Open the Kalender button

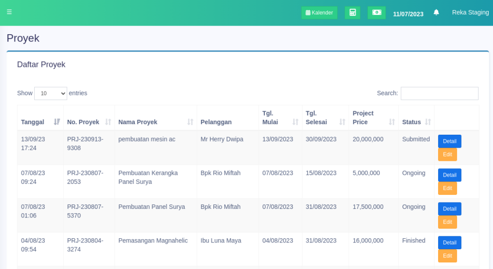pos(319,13)
